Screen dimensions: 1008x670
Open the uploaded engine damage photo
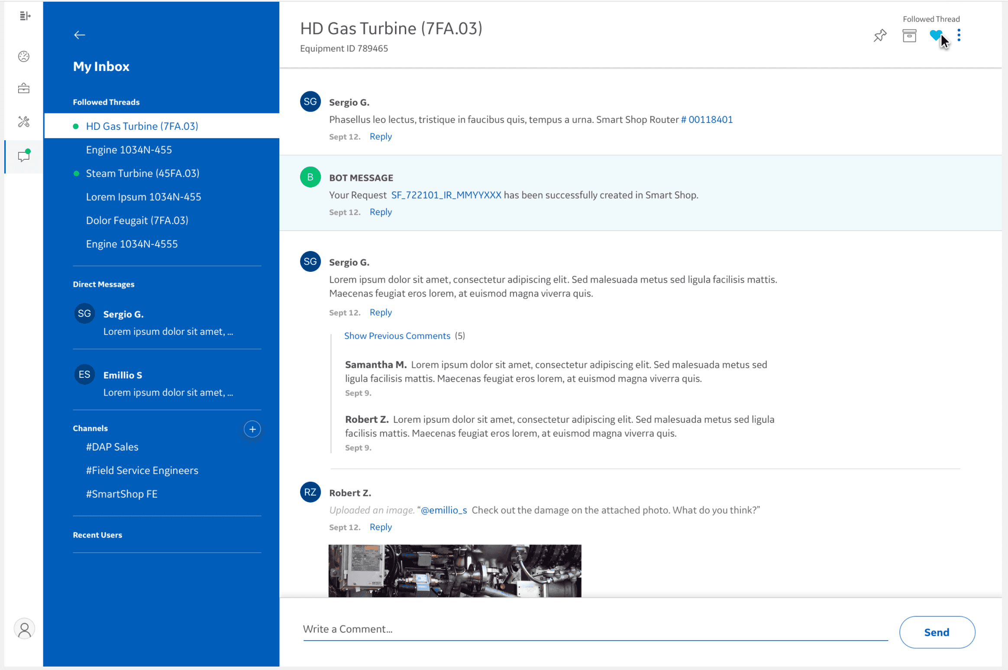[455, 570]
